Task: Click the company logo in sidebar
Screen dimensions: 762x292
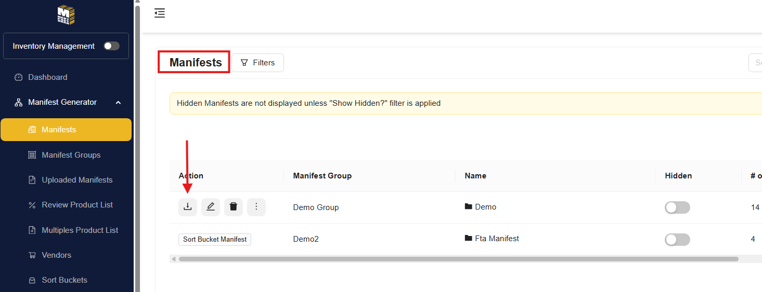Action: coord(66,15)
